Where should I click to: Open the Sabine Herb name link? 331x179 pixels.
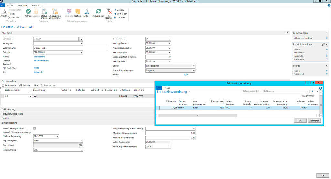[39, 57]
